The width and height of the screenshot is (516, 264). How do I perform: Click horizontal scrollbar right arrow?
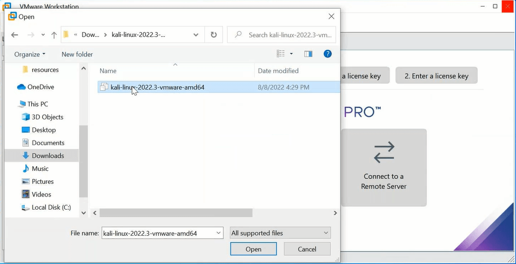(x=335, y=213)
